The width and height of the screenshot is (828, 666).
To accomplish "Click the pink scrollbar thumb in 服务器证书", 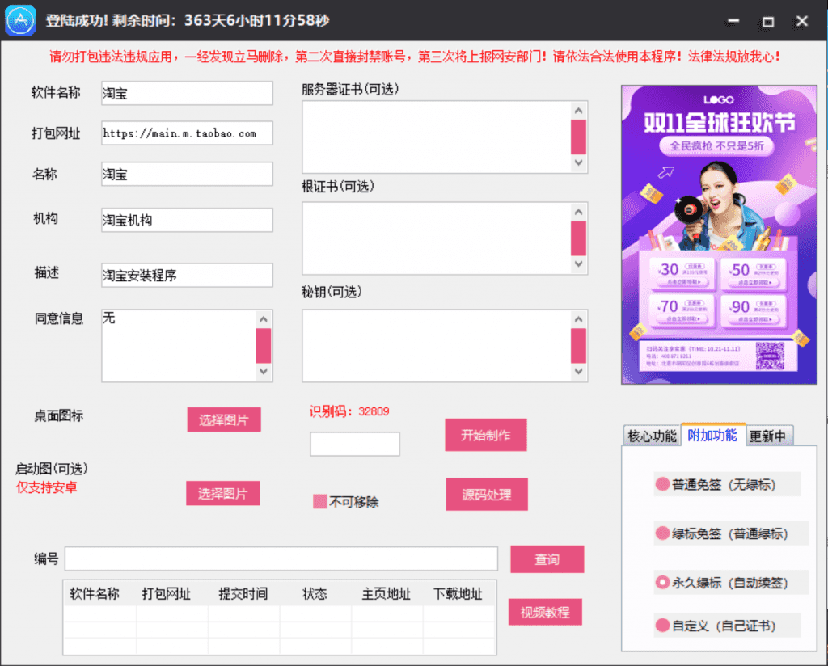I will pos(579,137).
